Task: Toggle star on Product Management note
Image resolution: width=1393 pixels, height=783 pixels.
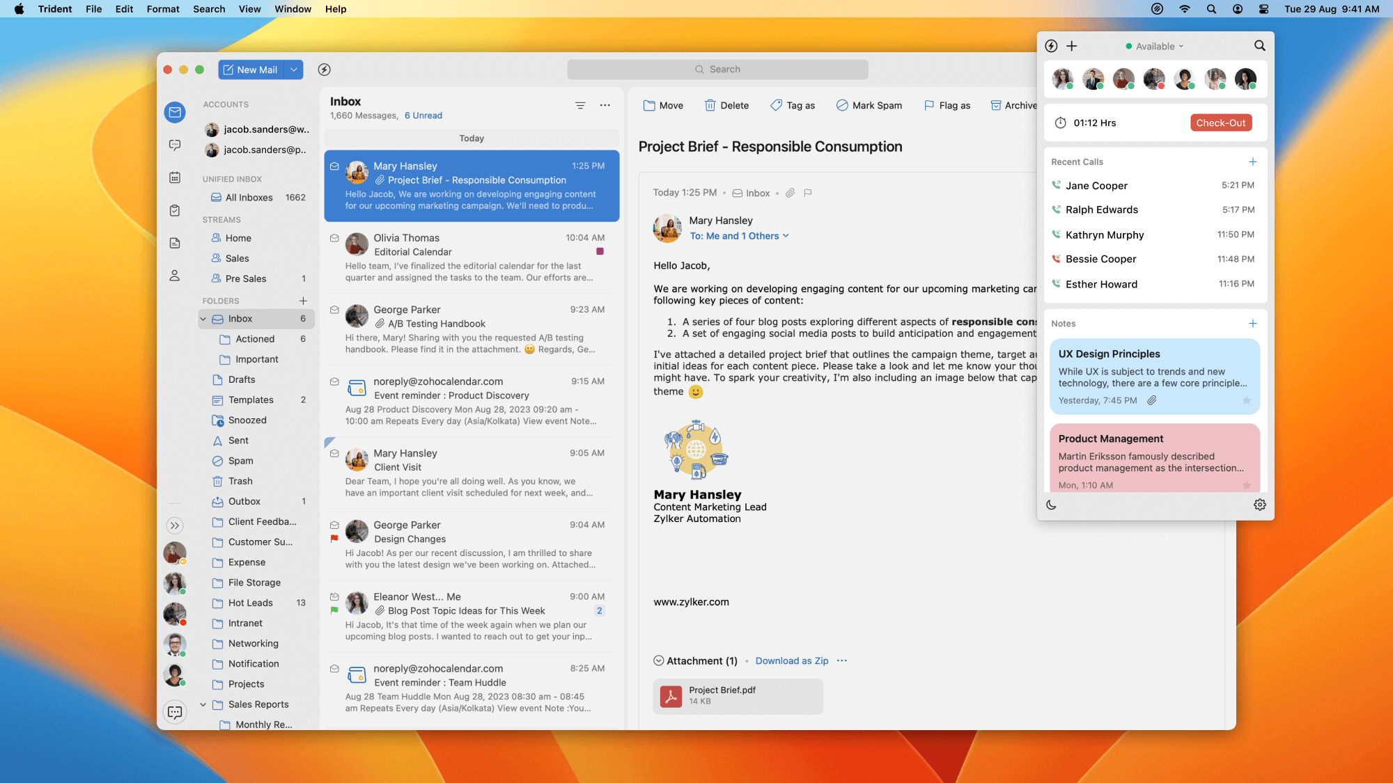Action: [1247, 485]
